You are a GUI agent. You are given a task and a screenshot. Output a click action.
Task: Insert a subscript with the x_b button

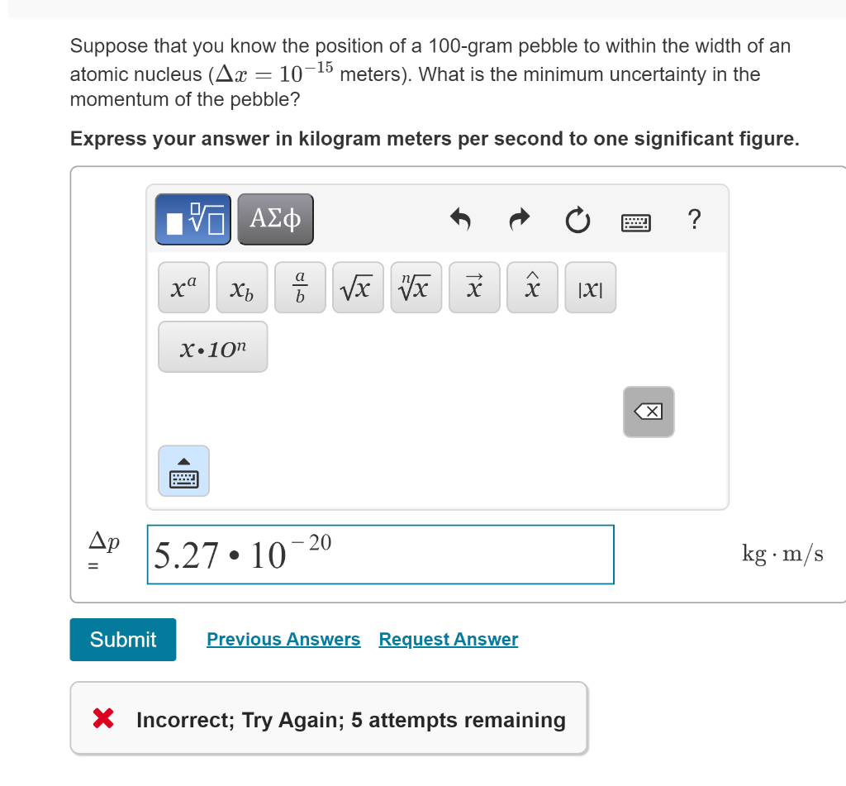pyautogui.click(x=241, y=287)
